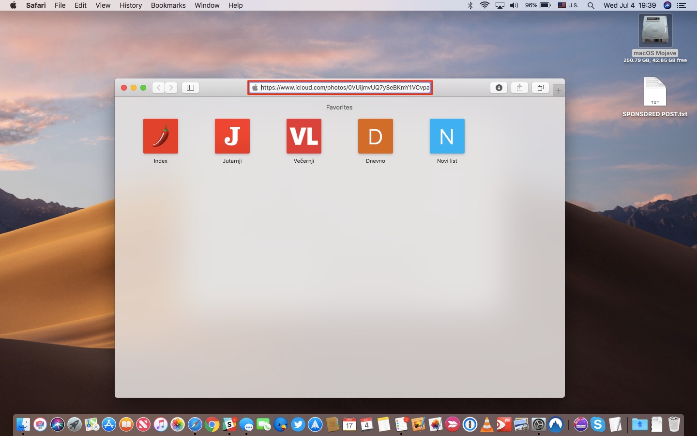
Task: Click the iCloud URL address field
Action: (340, 88)
